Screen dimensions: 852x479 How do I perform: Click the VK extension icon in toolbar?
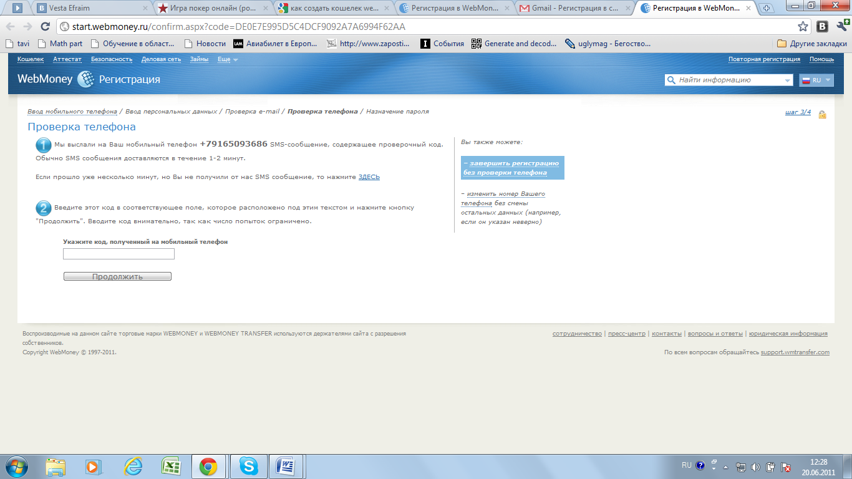[823, 26]
